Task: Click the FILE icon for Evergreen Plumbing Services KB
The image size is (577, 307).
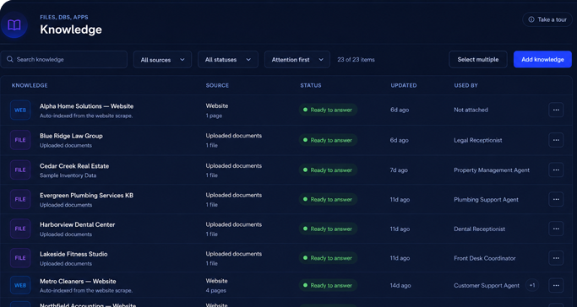Action: coord(20,199)
